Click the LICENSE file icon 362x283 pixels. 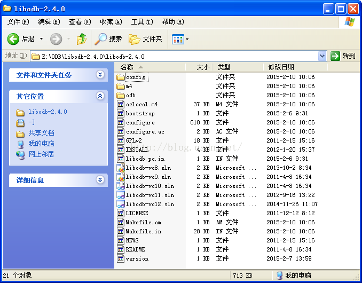coord(121,213)
